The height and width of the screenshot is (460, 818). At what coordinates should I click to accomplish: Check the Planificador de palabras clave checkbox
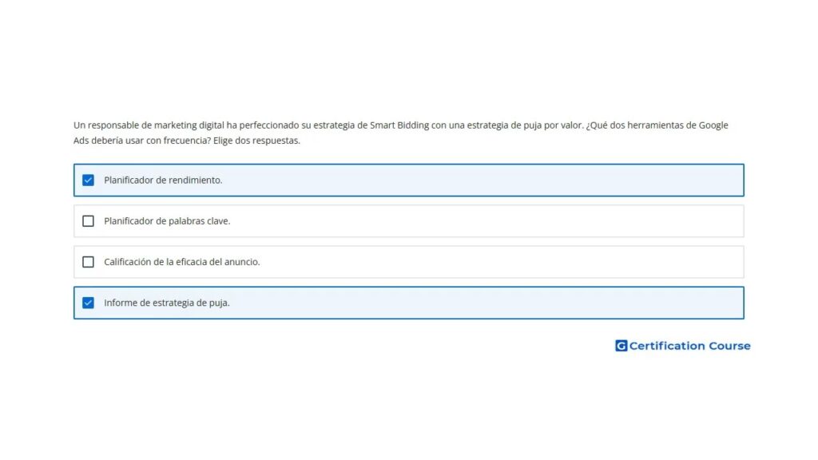(88, 221)
